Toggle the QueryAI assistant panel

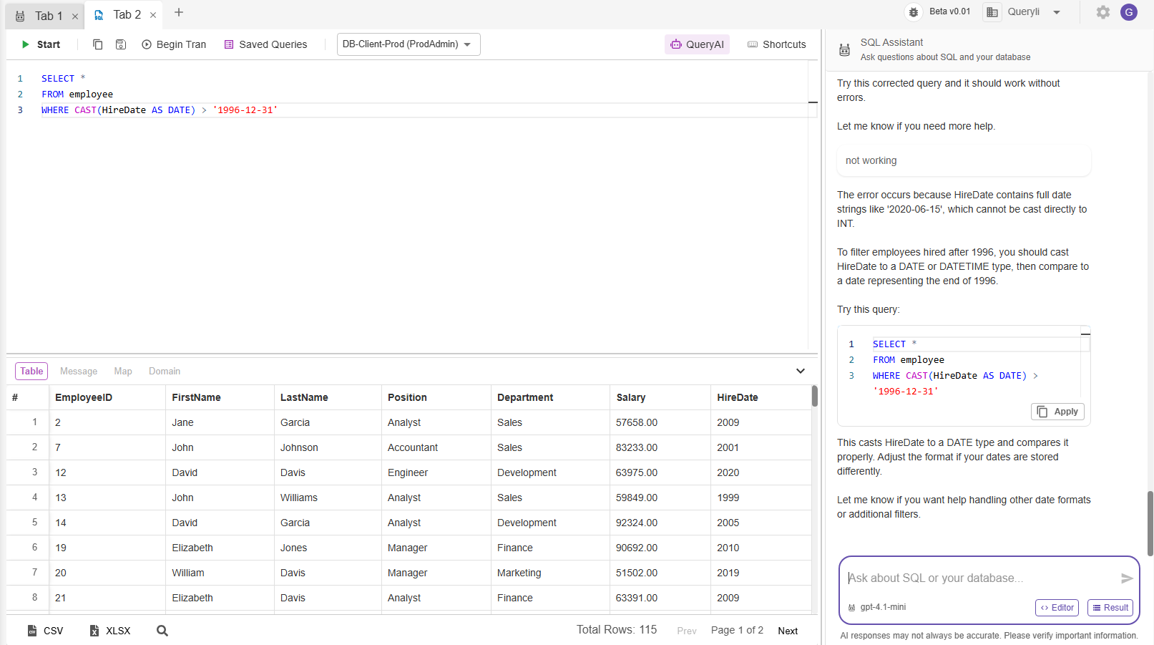point(697,44)
